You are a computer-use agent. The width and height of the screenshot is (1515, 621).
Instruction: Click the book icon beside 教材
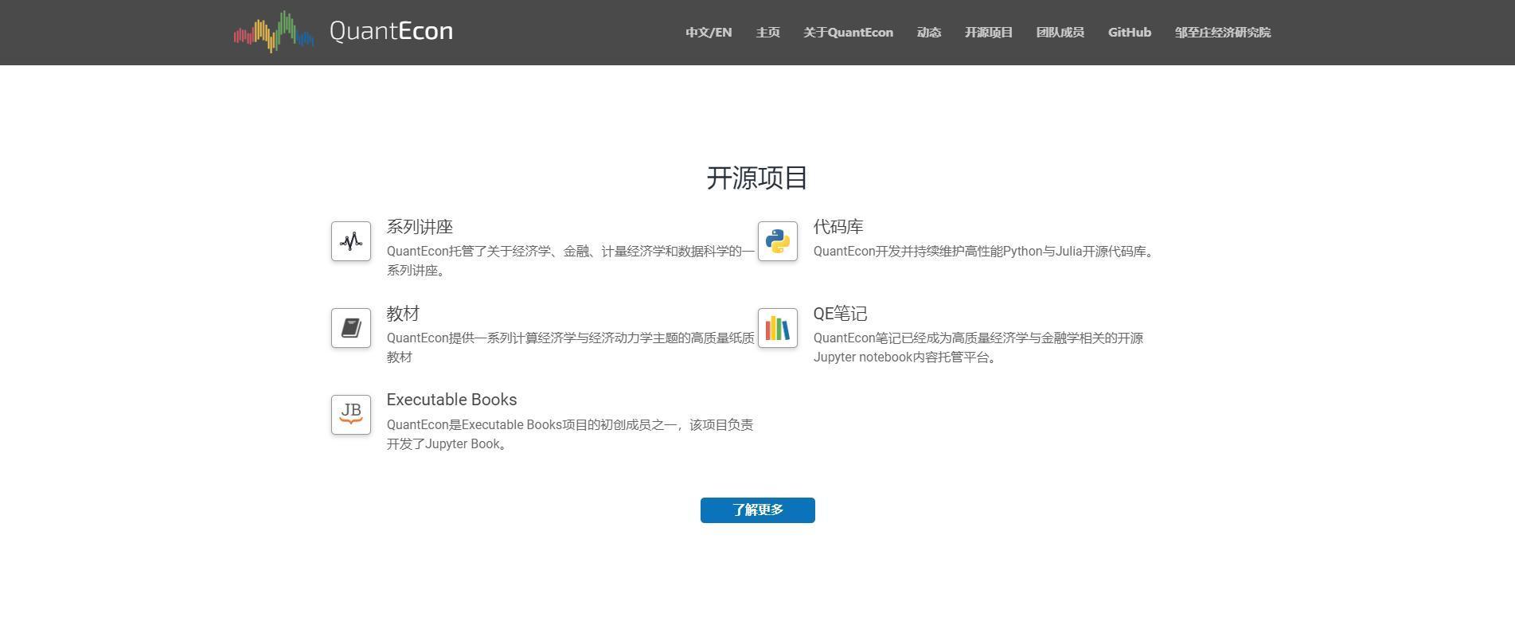coord(351,328)
